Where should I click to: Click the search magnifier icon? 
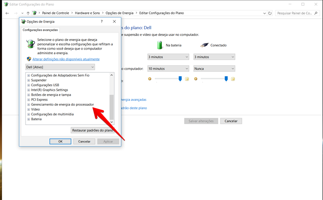(x=316, y=13)
